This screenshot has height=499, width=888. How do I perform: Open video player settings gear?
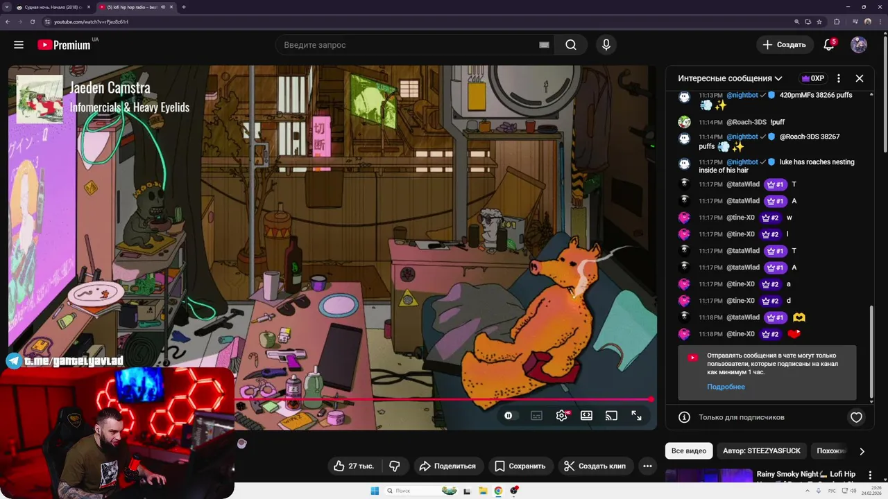pyautogui.click(x=562, y=416)
